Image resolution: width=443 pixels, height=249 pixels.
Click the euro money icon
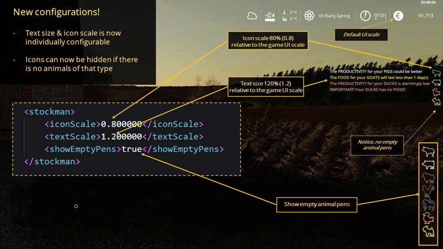point(398,16)
